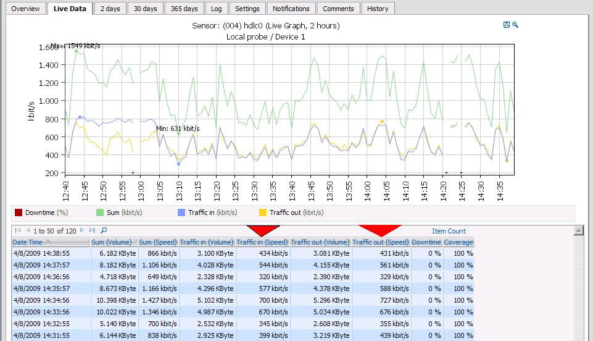The width and height of the screenshot is (593, 341).
Task: Open the 30 days tab
Action: [x=146, y=9]
